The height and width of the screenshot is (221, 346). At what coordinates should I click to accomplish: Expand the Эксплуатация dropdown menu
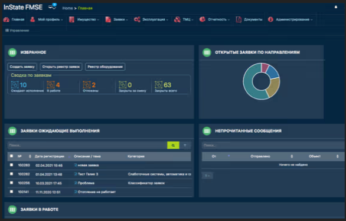pos(167,19)
